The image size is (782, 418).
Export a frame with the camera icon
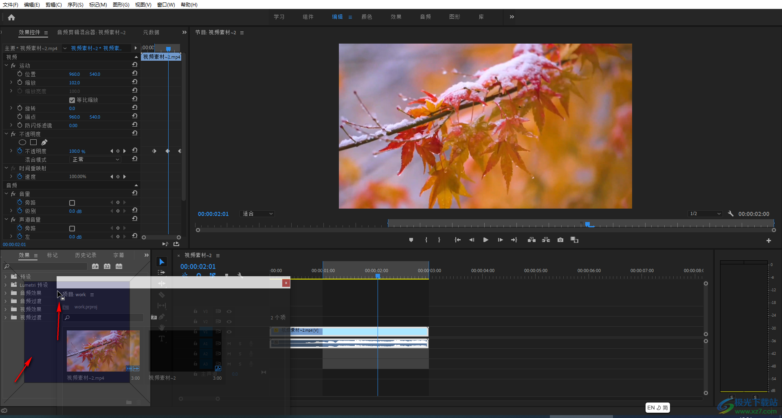point(560,240)
